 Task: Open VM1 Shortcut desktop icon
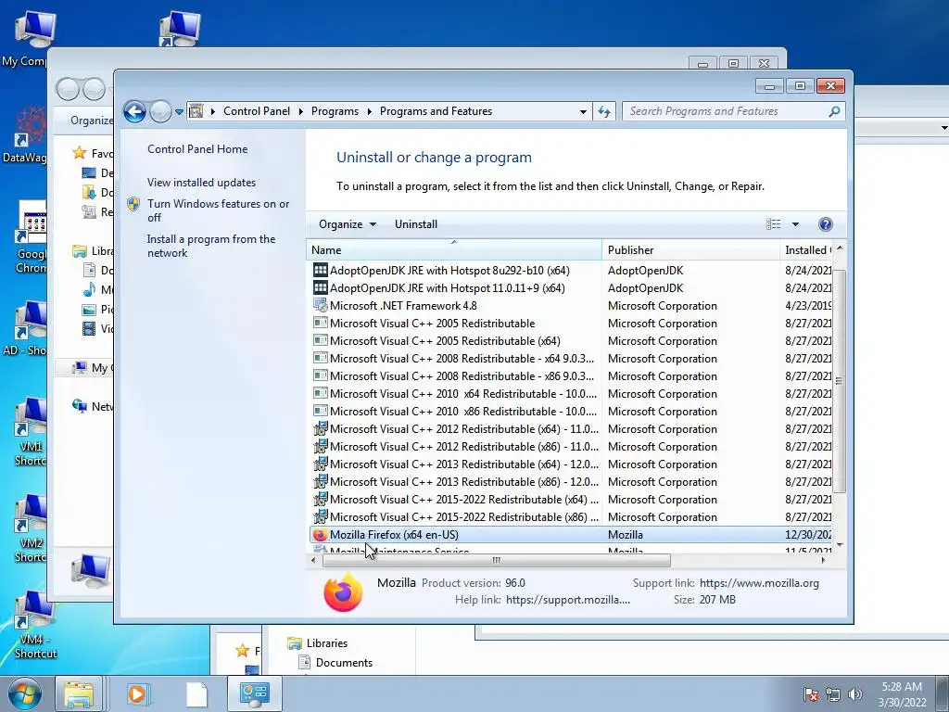click(x=31, y=432)
